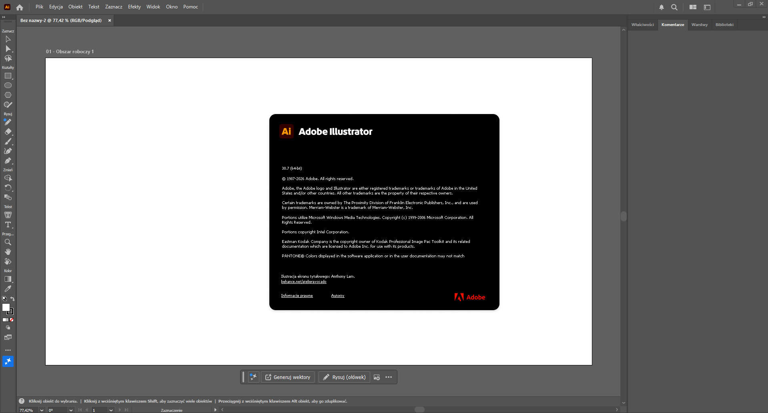Expand the collapsed toolbar double arrow

[4, 17]
